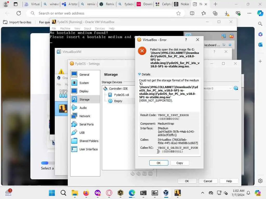Select Storage settings category
The width and height of the screenshot is (266, 199).
tap(85, 99)
